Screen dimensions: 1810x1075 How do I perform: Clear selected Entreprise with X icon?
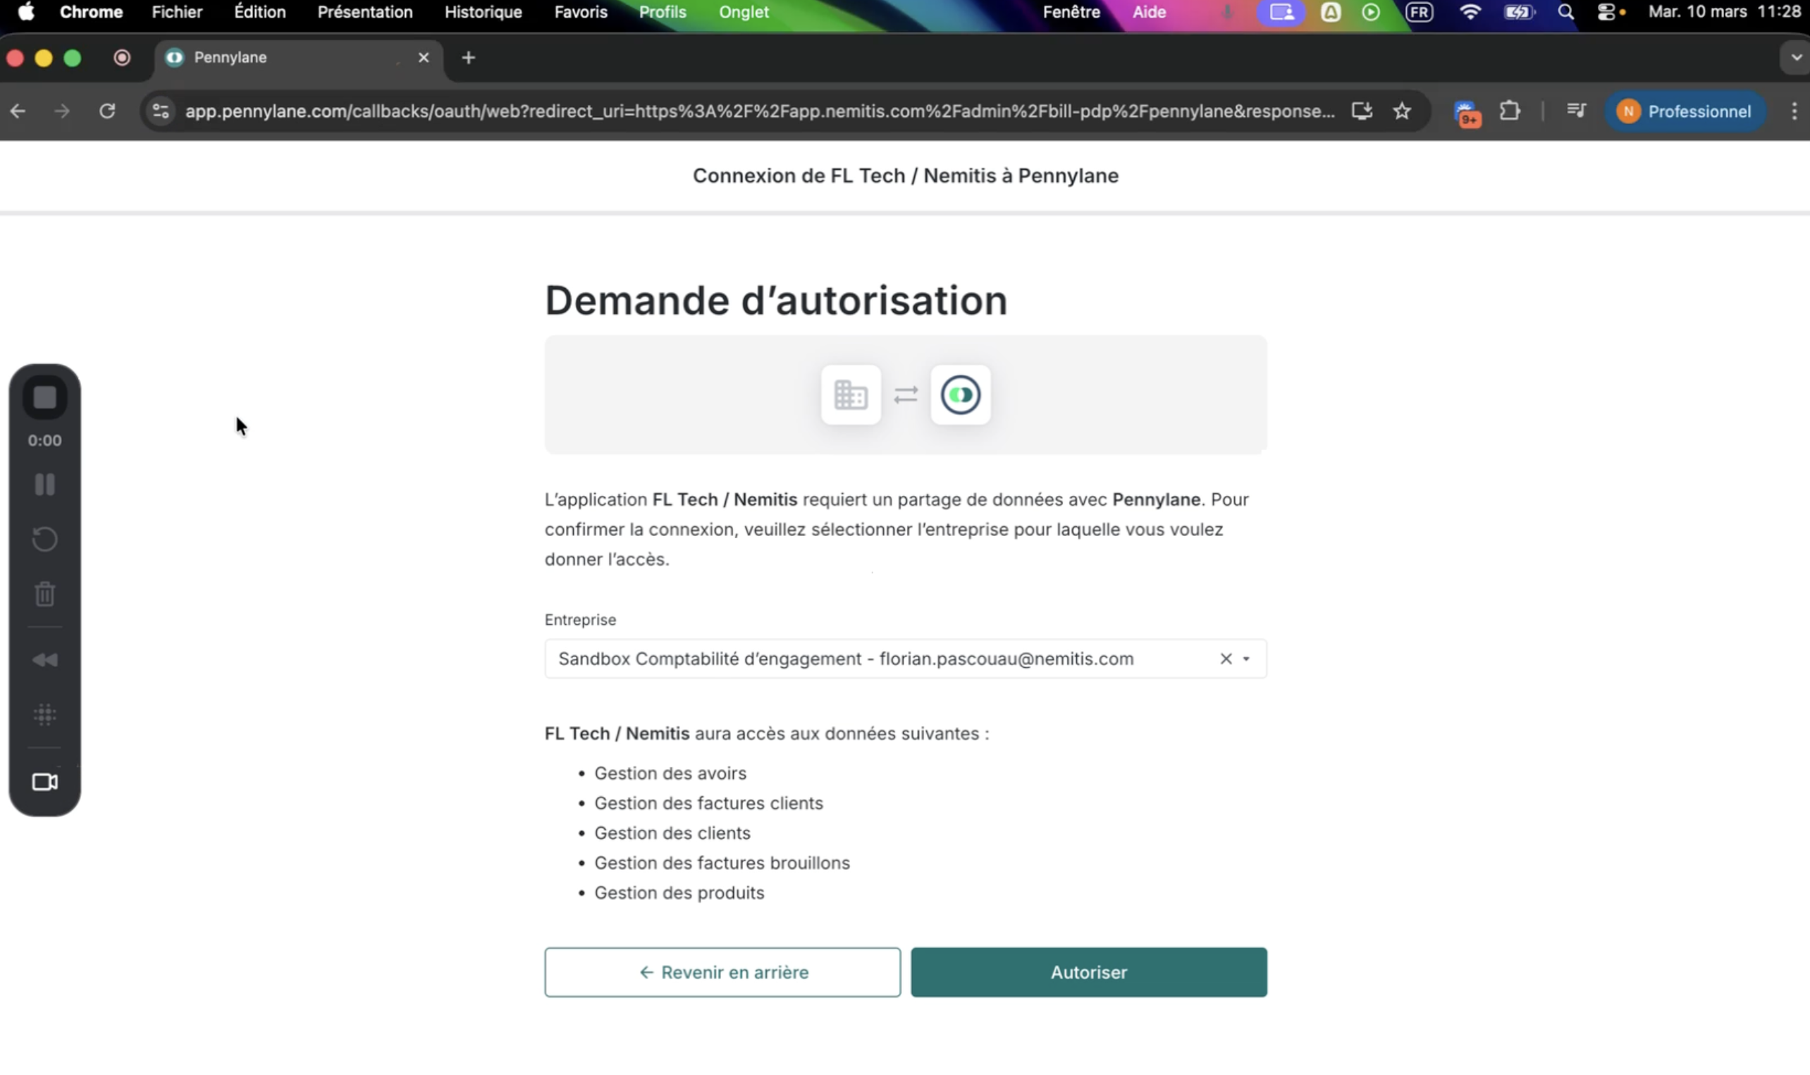1225,659
